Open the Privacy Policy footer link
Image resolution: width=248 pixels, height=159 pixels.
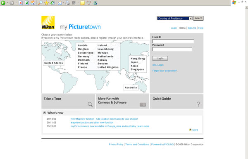coord(116,144)
